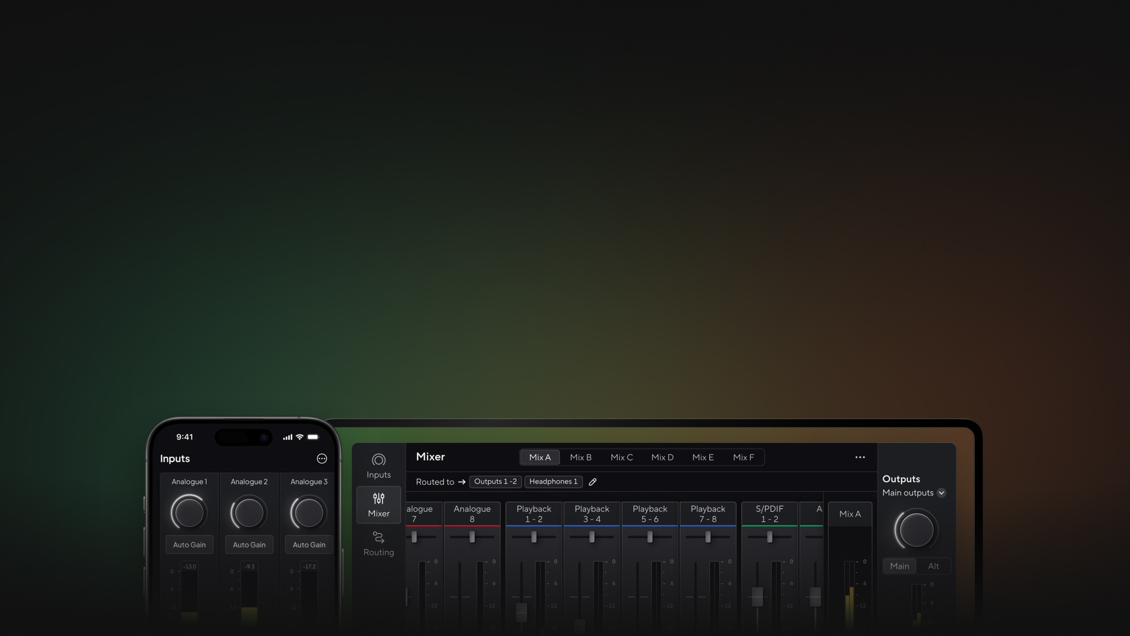The width and height of the screenshot is (1130, 636).
Task: Select the Mixer faders icon in the sidebar
Action: (378, 503)
